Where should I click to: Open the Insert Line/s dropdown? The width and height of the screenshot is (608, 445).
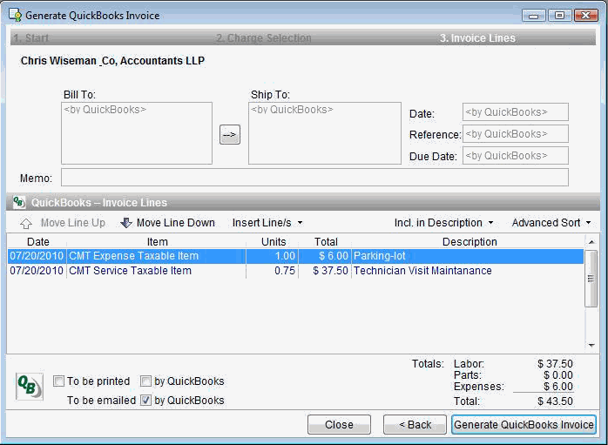267,223
